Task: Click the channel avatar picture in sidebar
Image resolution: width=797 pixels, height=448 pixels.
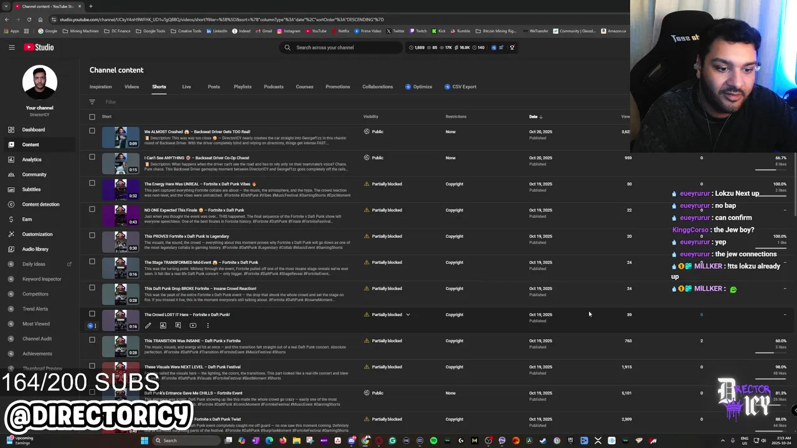Action: tap(40, 82)
